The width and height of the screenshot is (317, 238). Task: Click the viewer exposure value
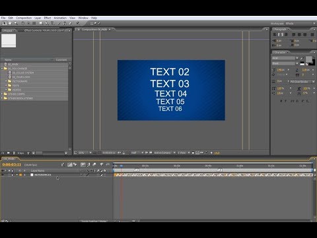tap(217, 153)
